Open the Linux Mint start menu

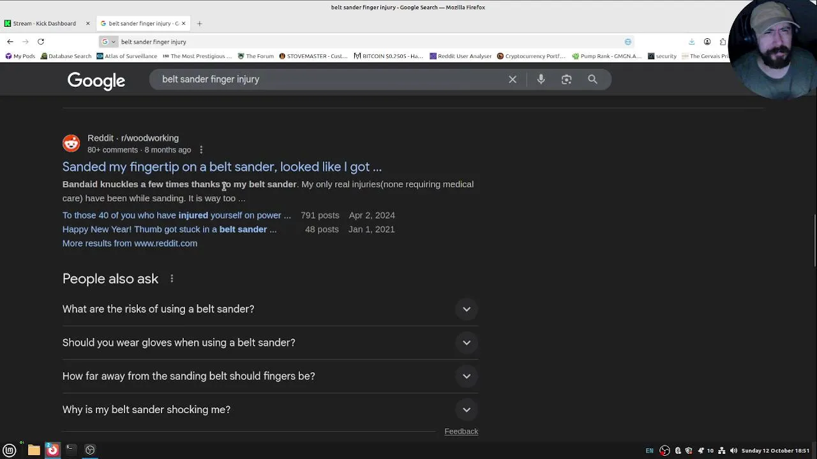pos(9,450)
